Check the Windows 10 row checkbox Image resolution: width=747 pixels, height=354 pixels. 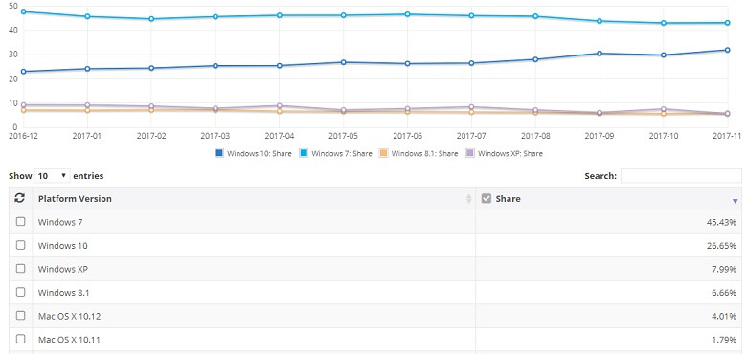click(x=20, y=245)
